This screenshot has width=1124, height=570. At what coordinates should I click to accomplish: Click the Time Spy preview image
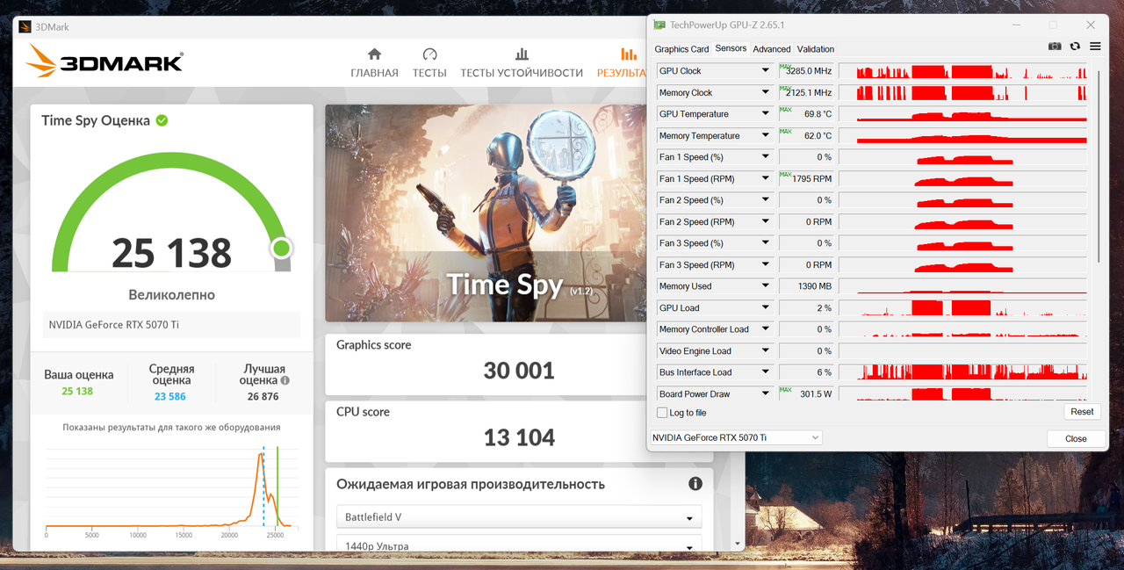click(x=486, y=213)
